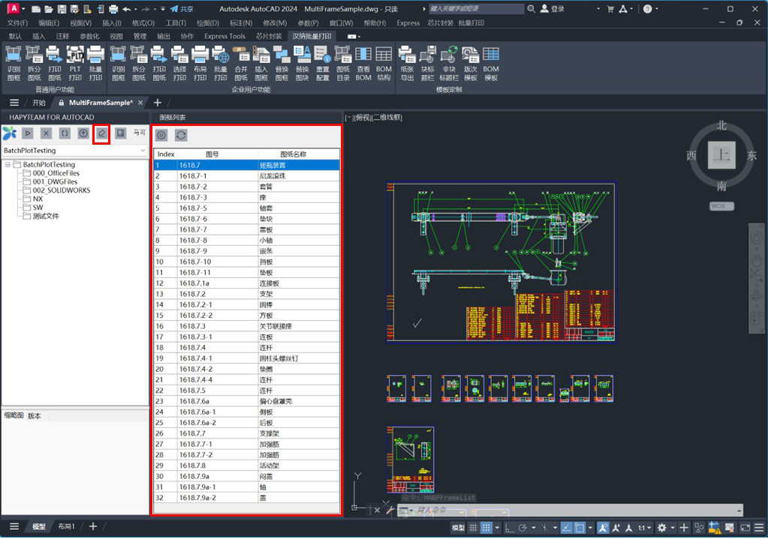Click the settings gear in the 图框列表 panel
The height and width of the screenshot is (539, 768).
tap(161, 135)
